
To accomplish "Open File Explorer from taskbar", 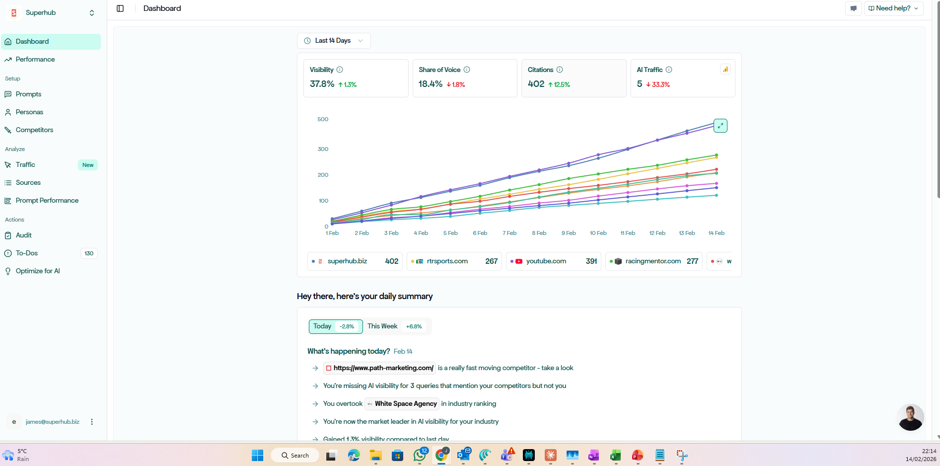I will coord(376,455).
